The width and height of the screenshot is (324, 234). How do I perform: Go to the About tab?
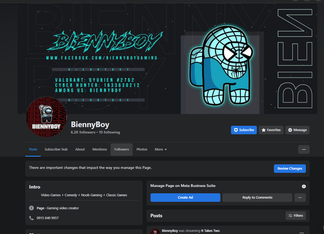tap(80, 149)
